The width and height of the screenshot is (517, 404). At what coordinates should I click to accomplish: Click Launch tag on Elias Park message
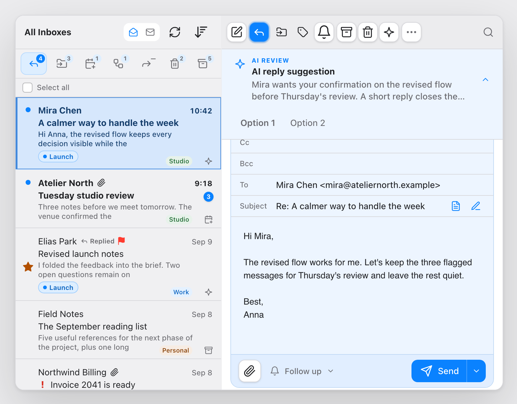pyautogui.click(x=58, y=287)
